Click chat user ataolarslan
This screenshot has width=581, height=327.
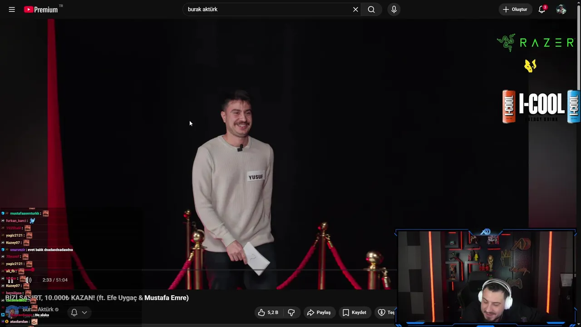coord(19,322)
